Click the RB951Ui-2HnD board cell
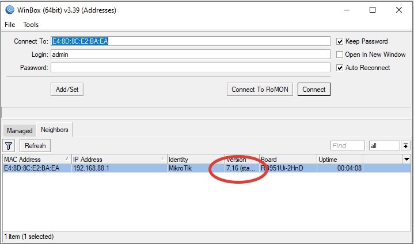The image size is (414, 244). tap(288, 168)
